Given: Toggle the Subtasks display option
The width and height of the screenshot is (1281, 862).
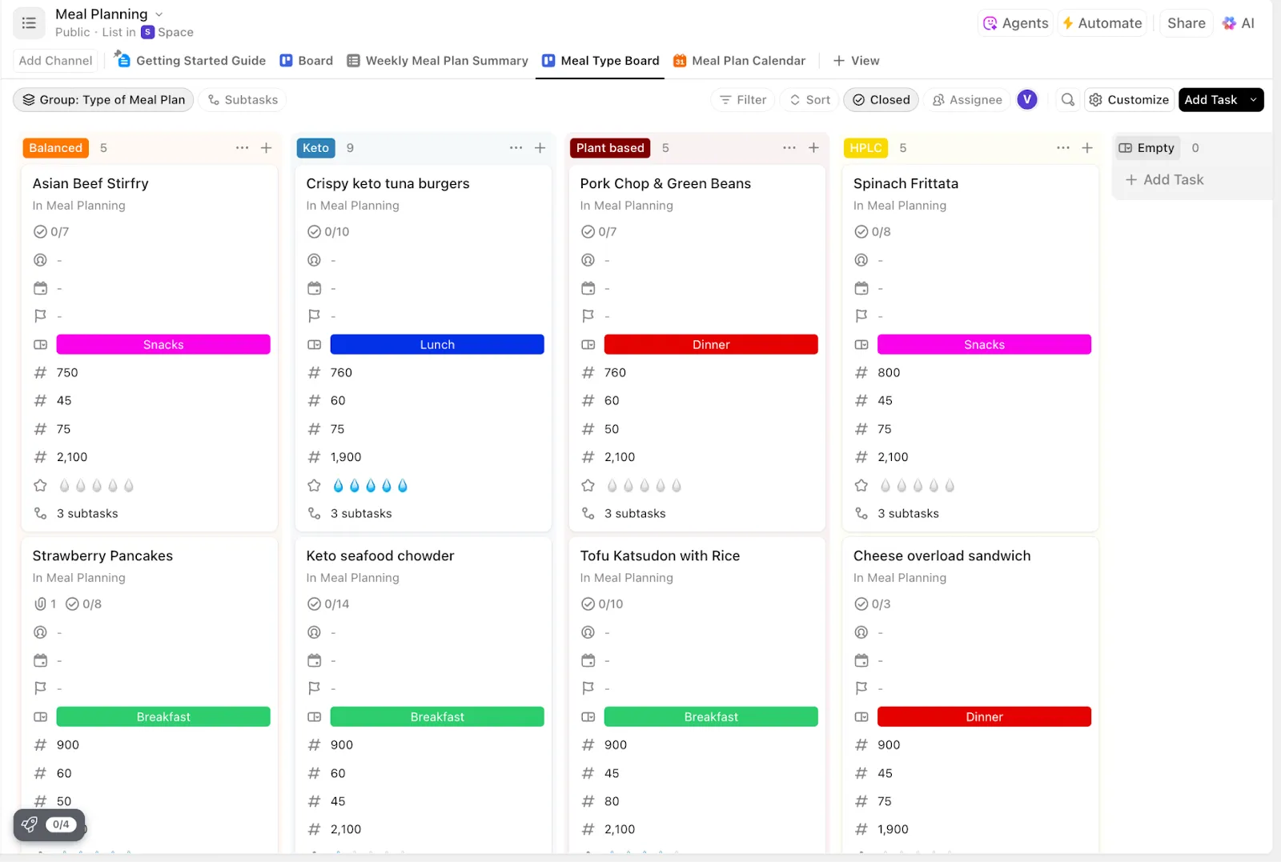Looking at the screenshot, I should 243,100.
